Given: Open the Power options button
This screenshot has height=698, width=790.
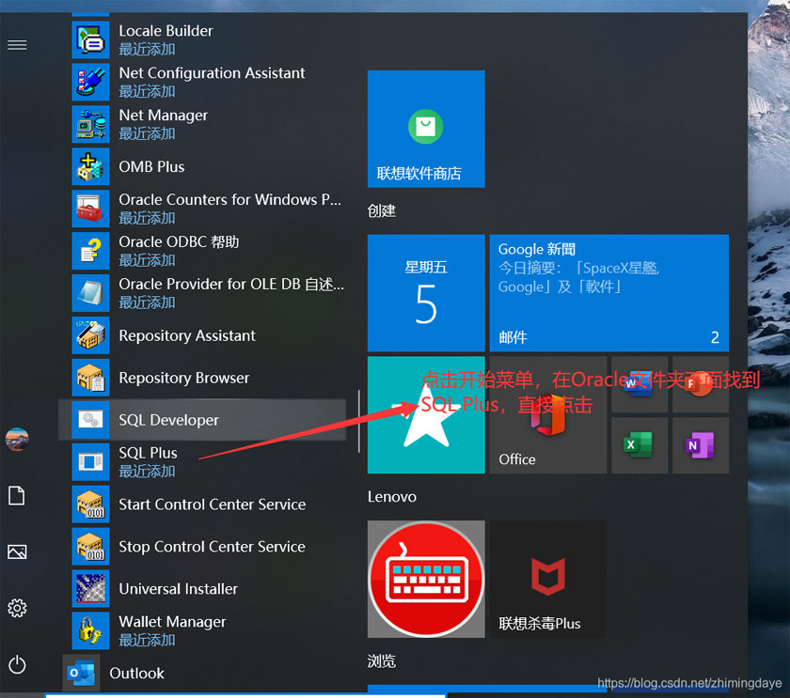Looking at the screenshot, I should pyautogui.click(x=17, y=665).
